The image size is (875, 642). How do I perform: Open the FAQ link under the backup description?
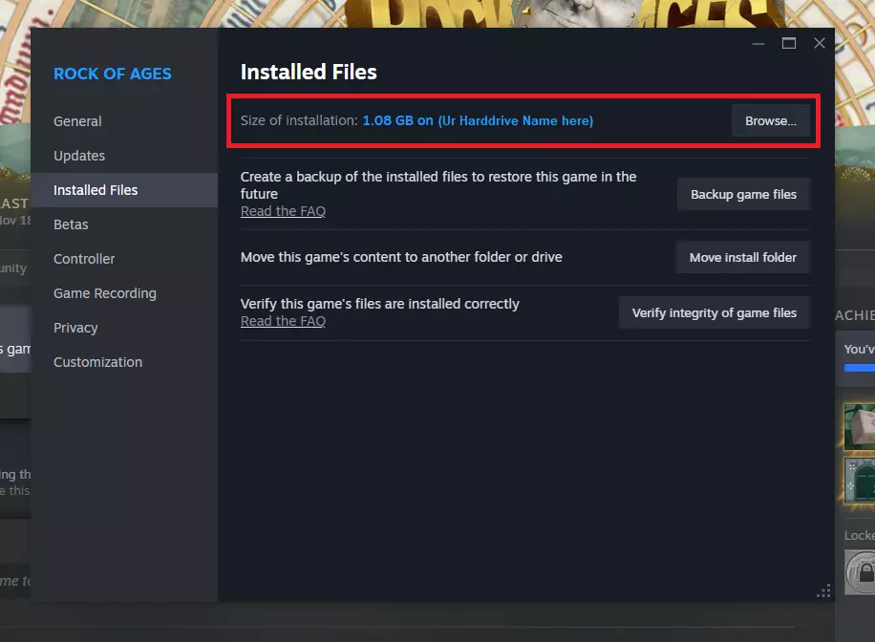tap(283, 211)
